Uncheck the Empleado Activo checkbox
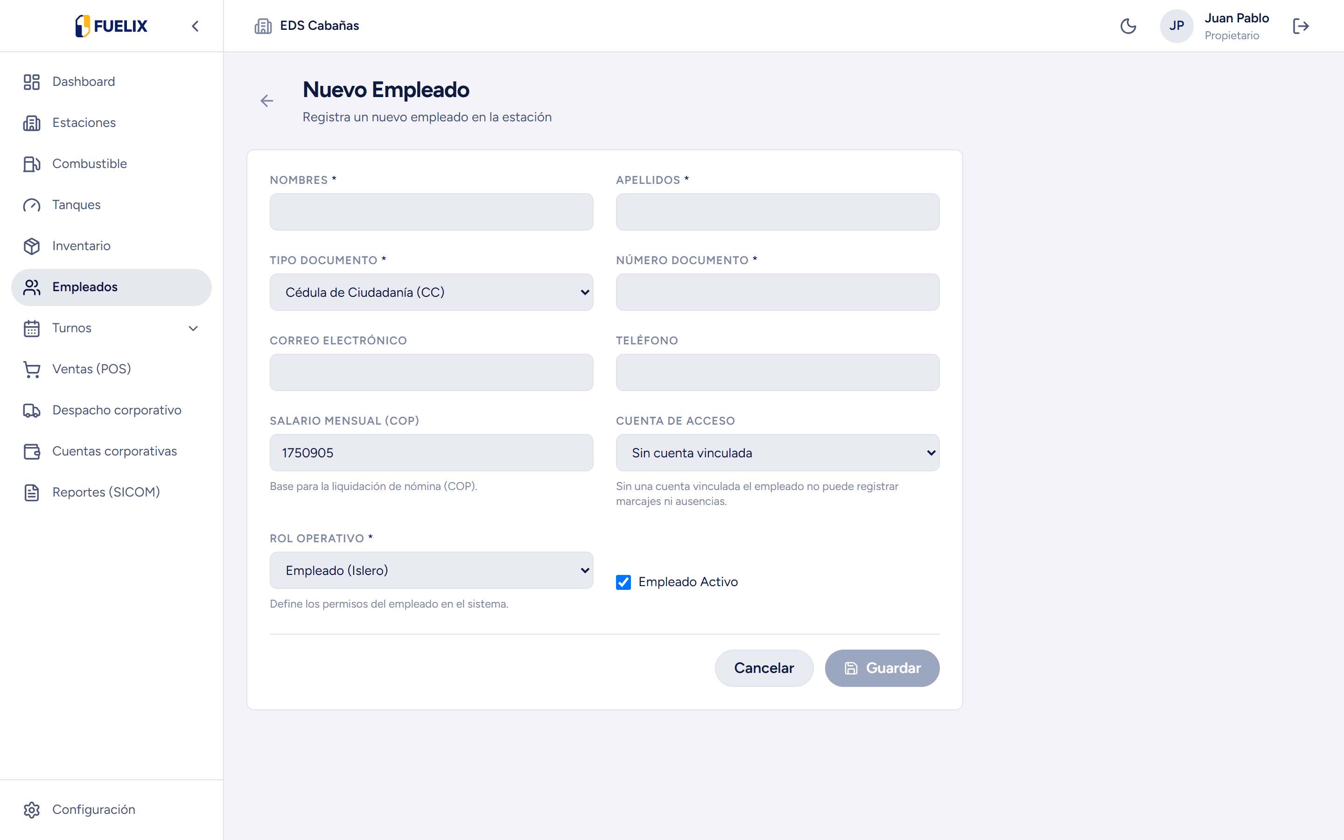Image resolution: width=1344 pixels, height=840 pixels. pos(623,582)
